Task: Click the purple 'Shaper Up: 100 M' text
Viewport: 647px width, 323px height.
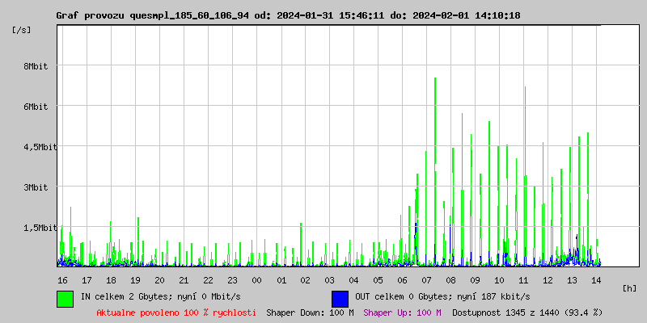Action: point(402,313)
